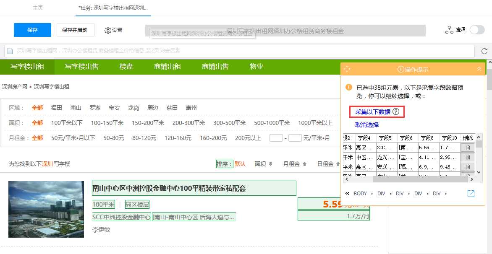Viewport: 492px width, 254px height.
Task: Open 写字楼出租 nav menu item
Action: [27, 66]
